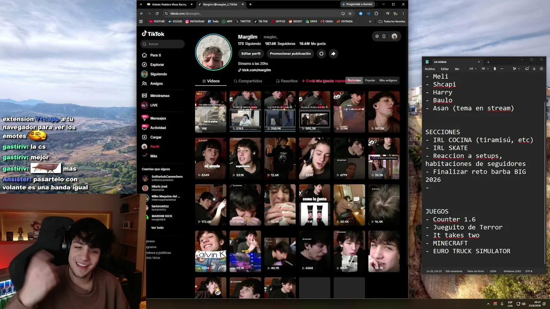Click the TikTok logo
This screenshot has width=550, height=309.
[x=153, y=33]
